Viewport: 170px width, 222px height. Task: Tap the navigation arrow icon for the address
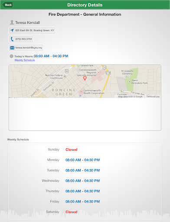[12, 30]
